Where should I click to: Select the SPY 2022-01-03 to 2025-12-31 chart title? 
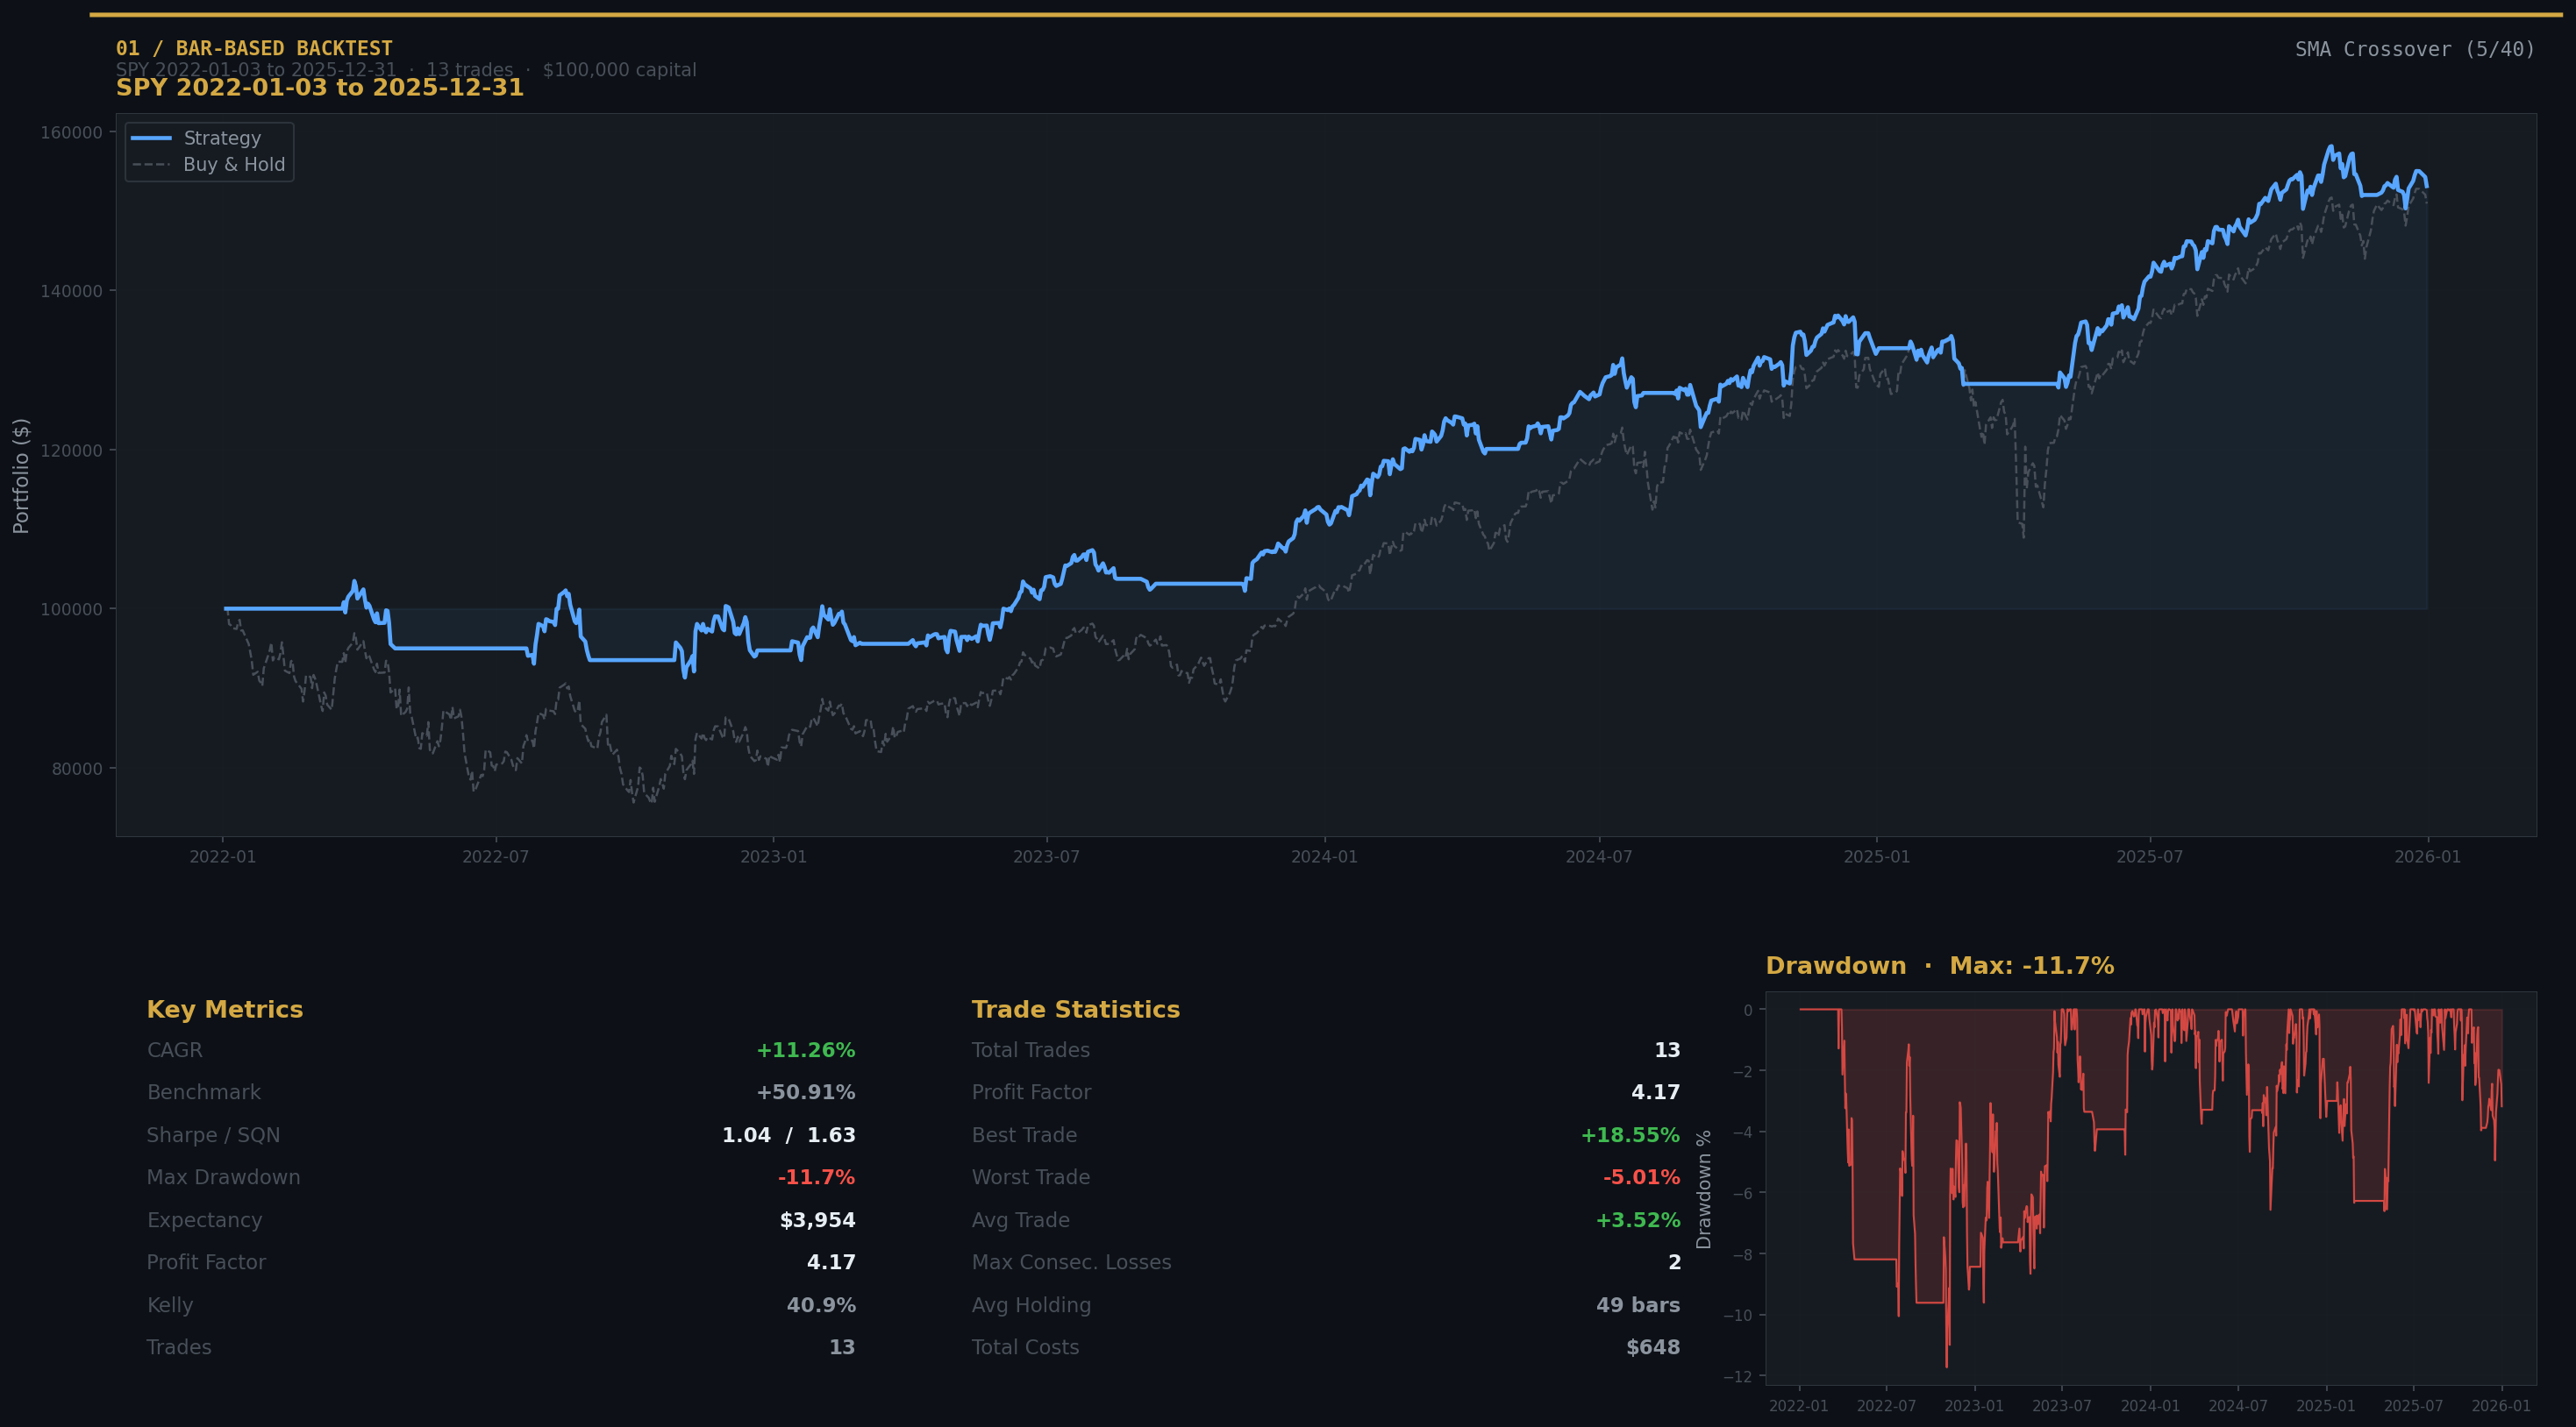[x=320, y=87]
